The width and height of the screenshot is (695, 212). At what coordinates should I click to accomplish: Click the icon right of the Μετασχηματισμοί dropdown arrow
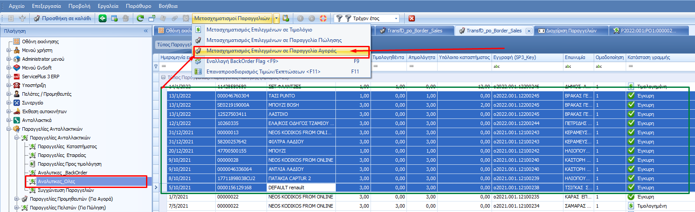point(286,18)
